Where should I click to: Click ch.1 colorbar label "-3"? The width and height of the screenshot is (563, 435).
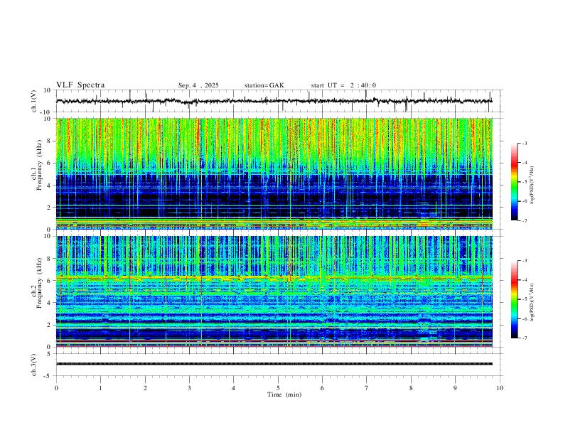pos(524,143)
